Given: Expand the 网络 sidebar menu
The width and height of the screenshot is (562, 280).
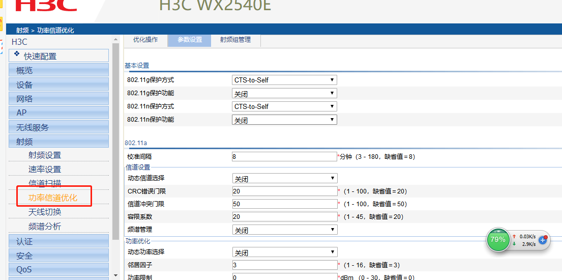Looking at the screenshot, I should click(x=59, y=98).
